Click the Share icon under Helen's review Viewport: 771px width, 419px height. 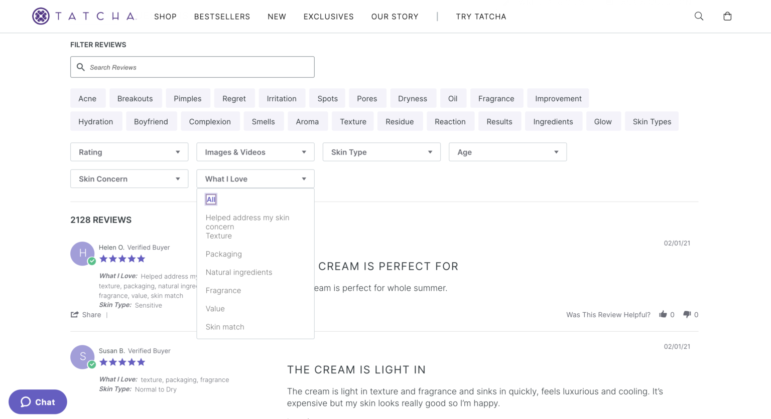tap(75, 315)
